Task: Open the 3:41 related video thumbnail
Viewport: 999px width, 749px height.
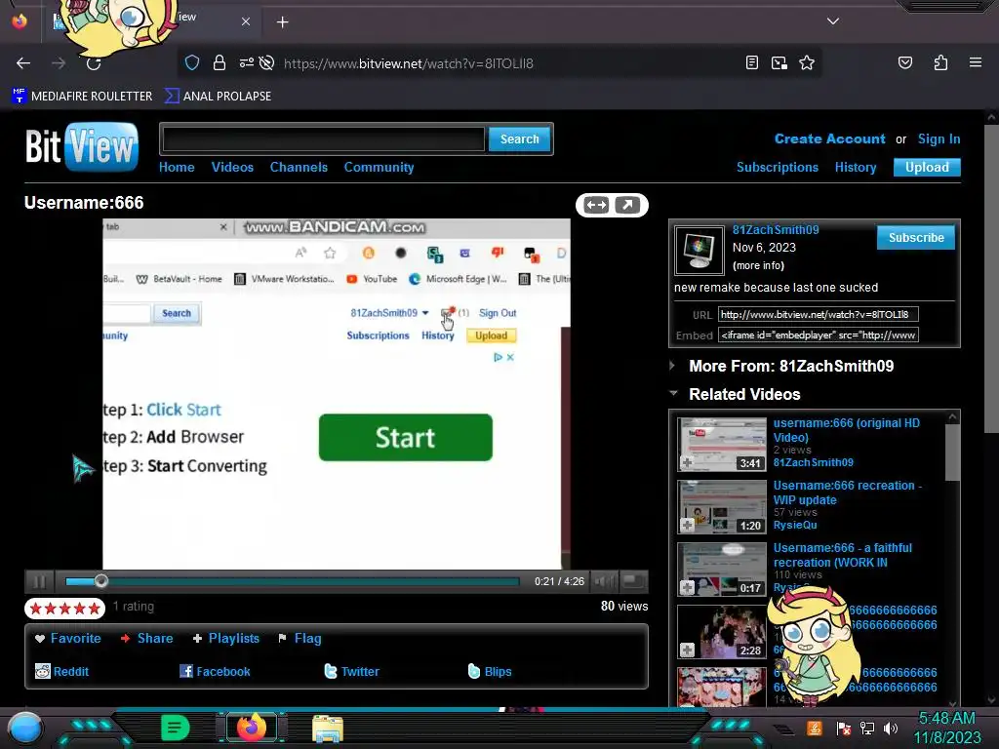Action: (x=722, y=445)
